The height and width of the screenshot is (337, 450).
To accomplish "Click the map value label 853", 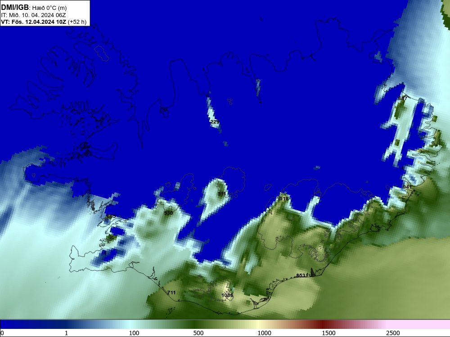I will coord(301,275).
